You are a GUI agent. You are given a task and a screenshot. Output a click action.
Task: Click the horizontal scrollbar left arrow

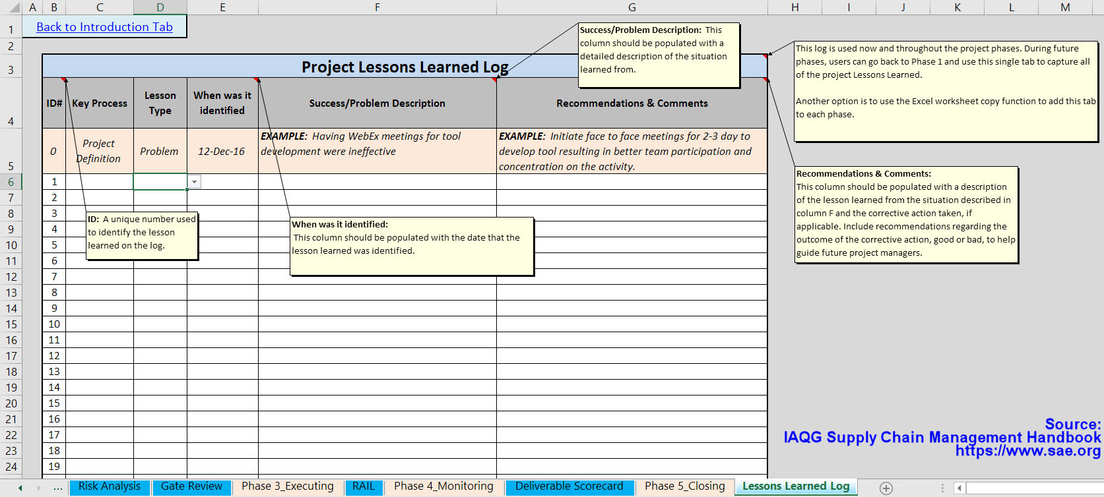pyautogui.click(x=960, y=488)
